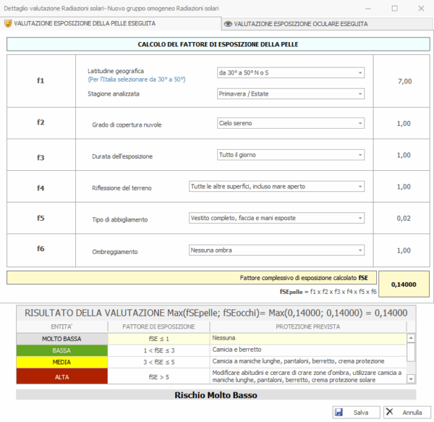This screenshot has height=422, width=434.
Task: Click the red ALTA entity cell
Action: pyautogui.click(x=62, y=376)
